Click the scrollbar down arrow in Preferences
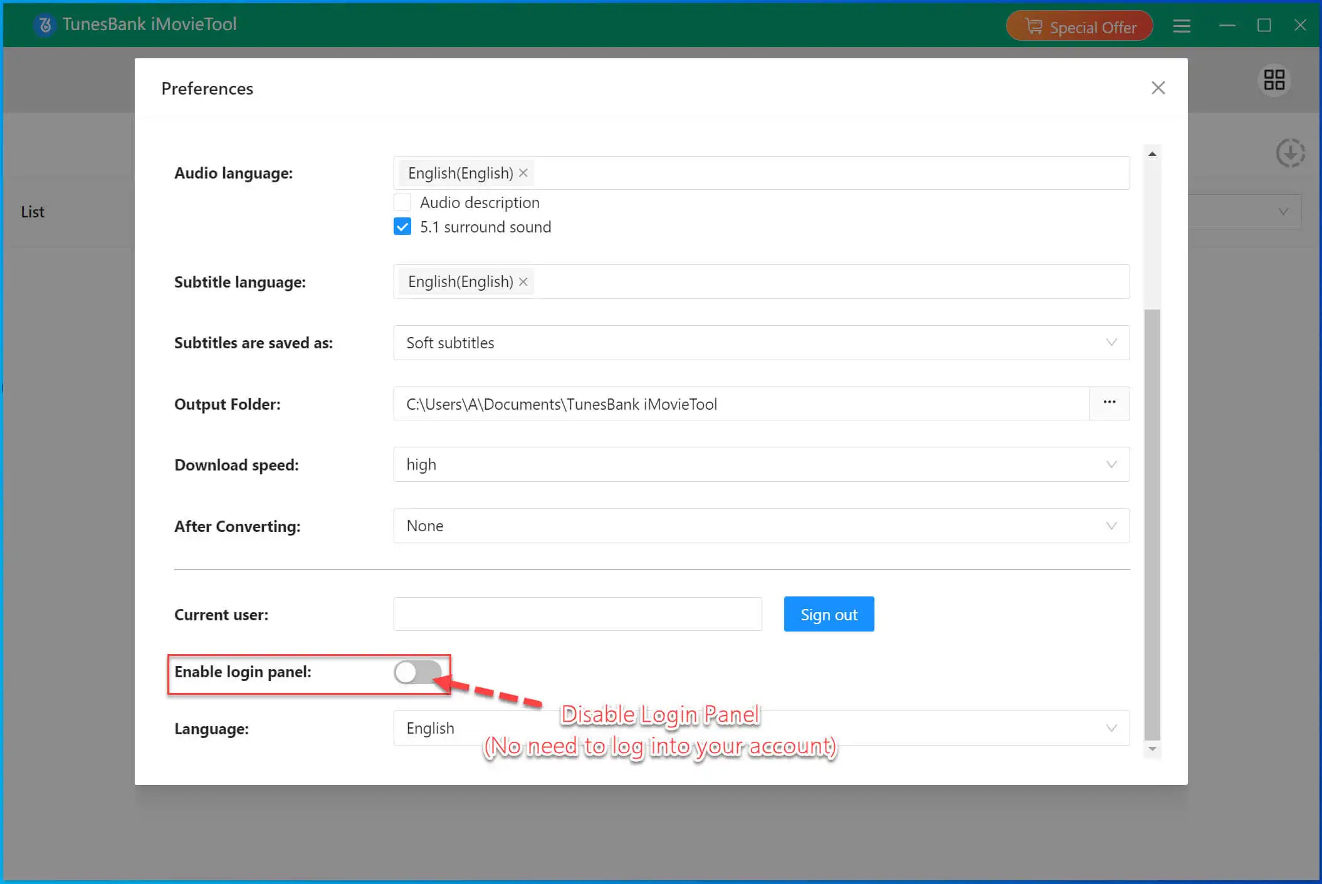This screenshot has height=884, width=1322. coord(1152,749)
